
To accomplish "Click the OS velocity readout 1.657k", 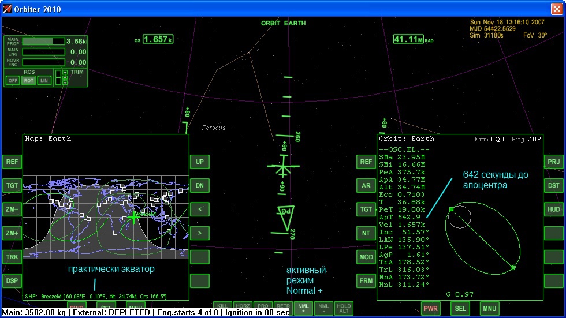I will [x=158, y=39].
